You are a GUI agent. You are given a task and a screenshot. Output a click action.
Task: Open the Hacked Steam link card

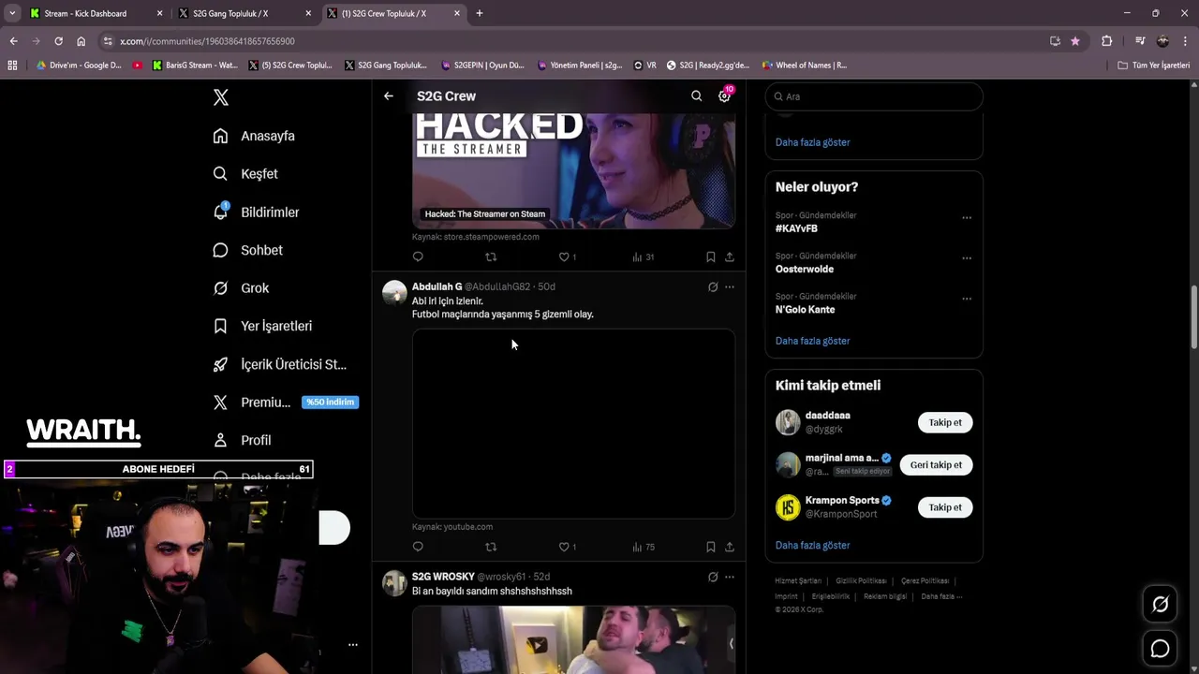(x=573, y=171)
